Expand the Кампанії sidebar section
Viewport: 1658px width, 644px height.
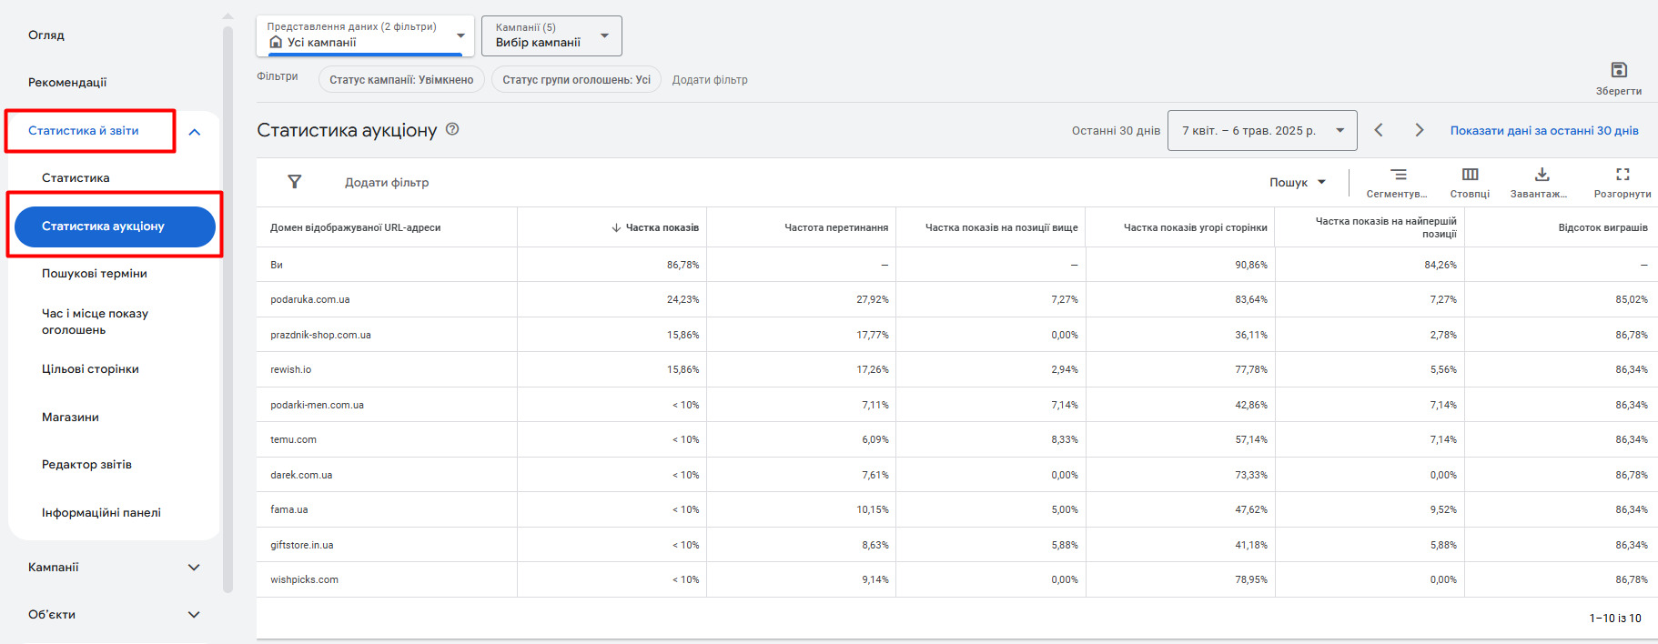point(194,567)
